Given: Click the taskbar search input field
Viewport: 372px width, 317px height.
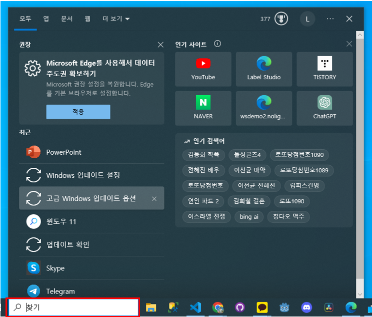Looking at the screenshot, I should pos(73,307).
